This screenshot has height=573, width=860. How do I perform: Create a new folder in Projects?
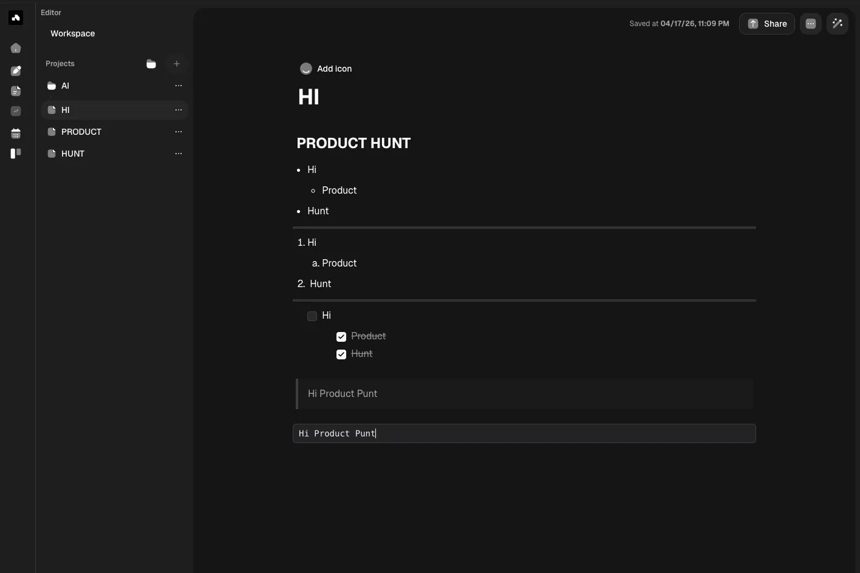click(x=151, y=64)
